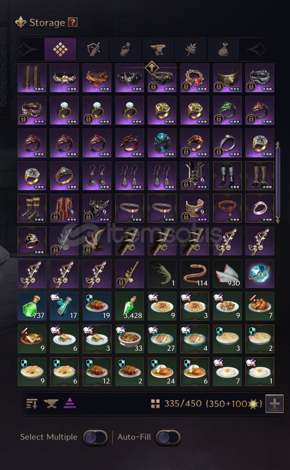Switch to the equipment sword-and-shield tab
The image size is (290, 470).
click(93, 49)
